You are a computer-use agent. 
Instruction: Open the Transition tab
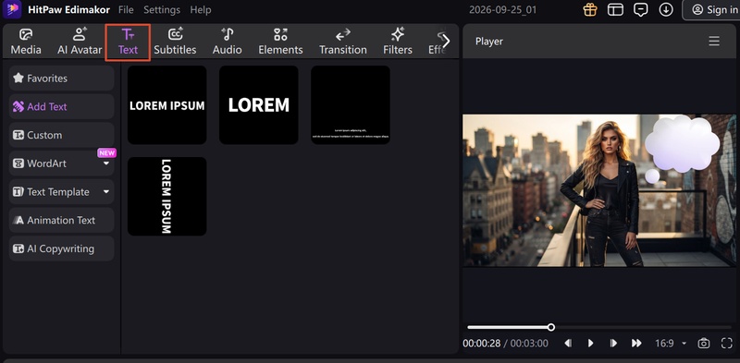click(x=342, y=42)
